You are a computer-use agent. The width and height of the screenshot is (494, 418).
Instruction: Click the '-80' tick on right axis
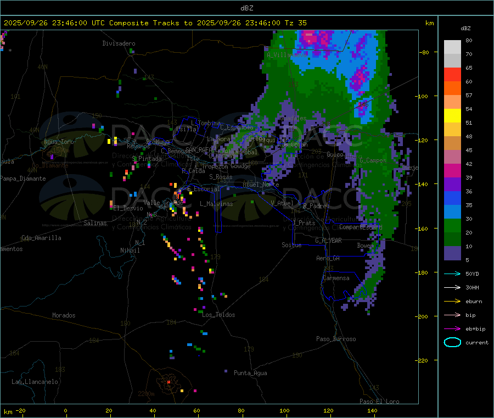[424, 52]
